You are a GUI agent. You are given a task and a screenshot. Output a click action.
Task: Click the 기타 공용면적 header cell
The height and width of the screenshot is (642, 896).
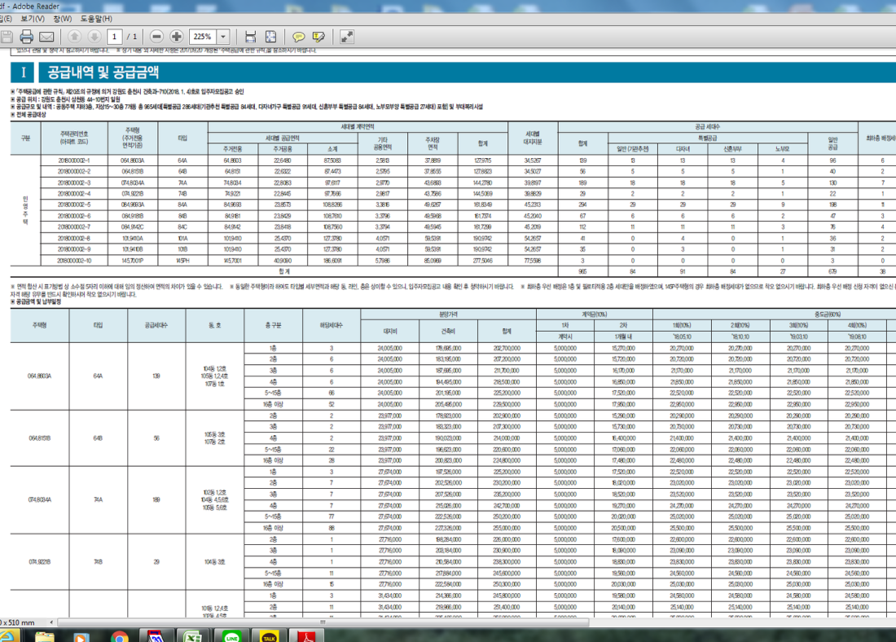click(383, 143)
